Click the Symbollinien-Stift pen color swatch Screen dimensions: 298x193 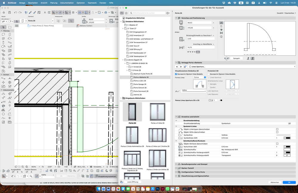(287, 138)
